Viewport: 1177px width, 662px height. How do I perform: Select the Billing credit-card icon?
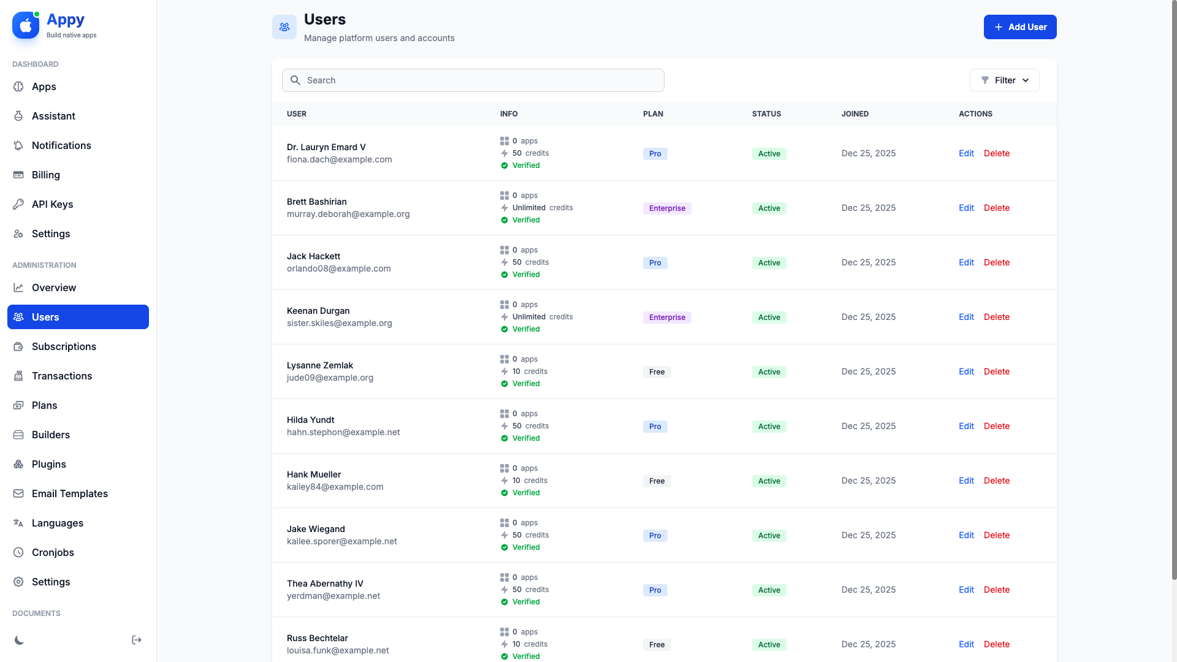click(19, 175)
